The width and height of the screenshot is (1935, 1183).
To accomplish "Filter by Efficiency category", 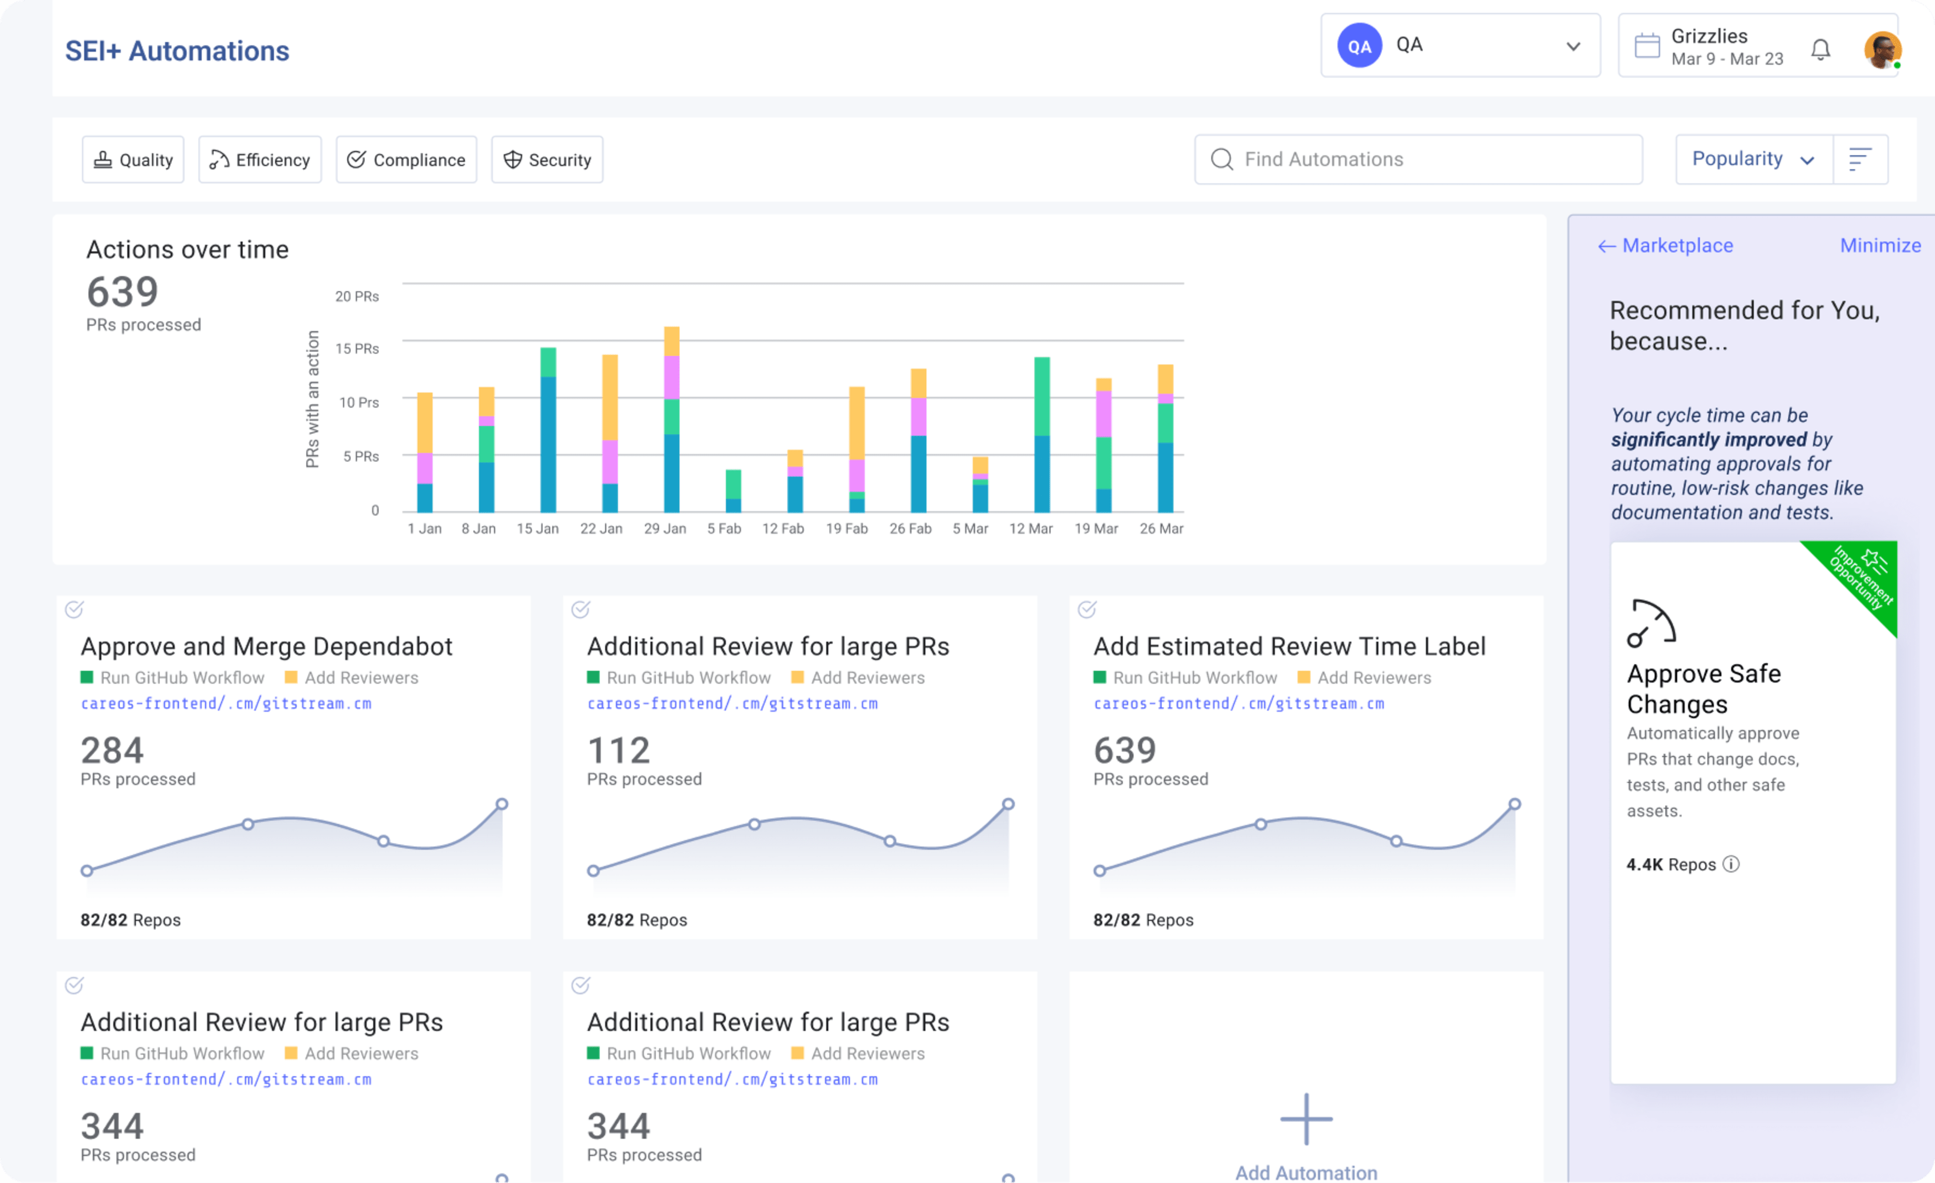I will 260,159.
